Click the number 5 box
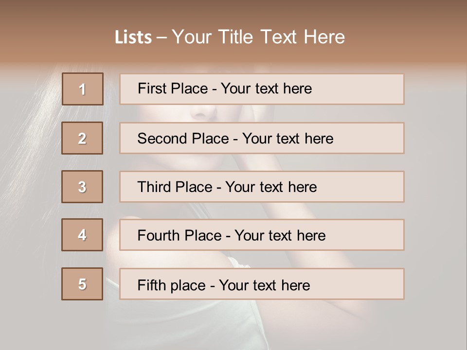This screenshot has width=467, height=350. 82,284
